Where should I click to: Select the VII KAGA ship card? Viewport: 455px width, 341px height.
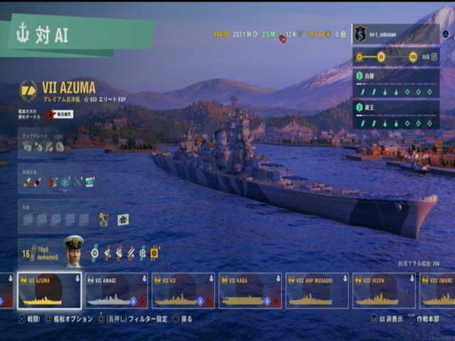[250, 291]
